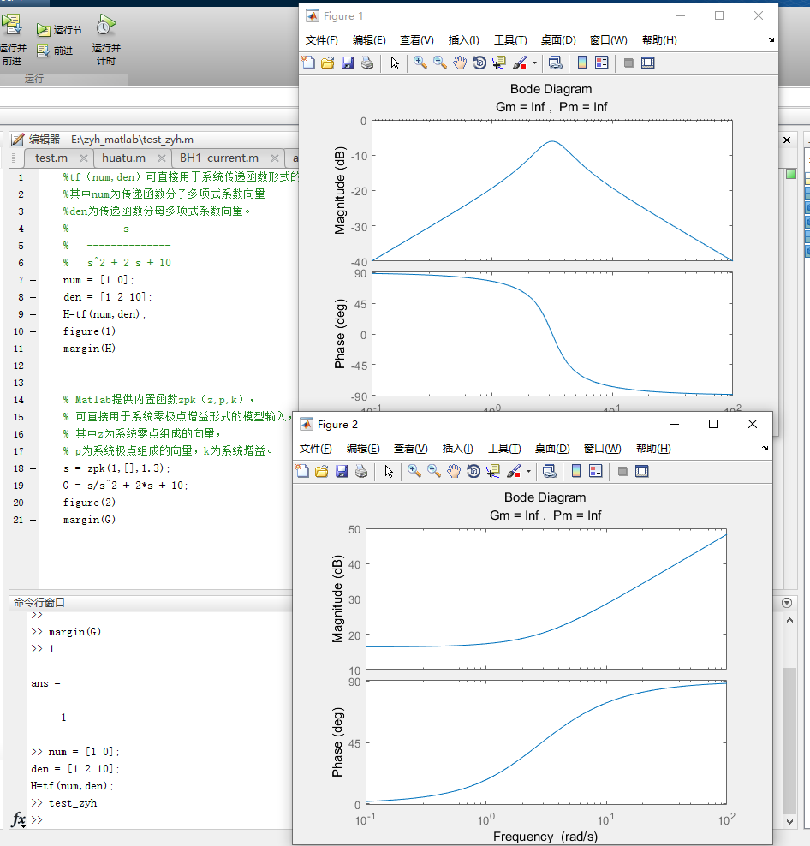Image resolution: width=810 pixels, height=846 pixels.
Task: Close the BH1_current.m tab
Action: click(275, 158)
